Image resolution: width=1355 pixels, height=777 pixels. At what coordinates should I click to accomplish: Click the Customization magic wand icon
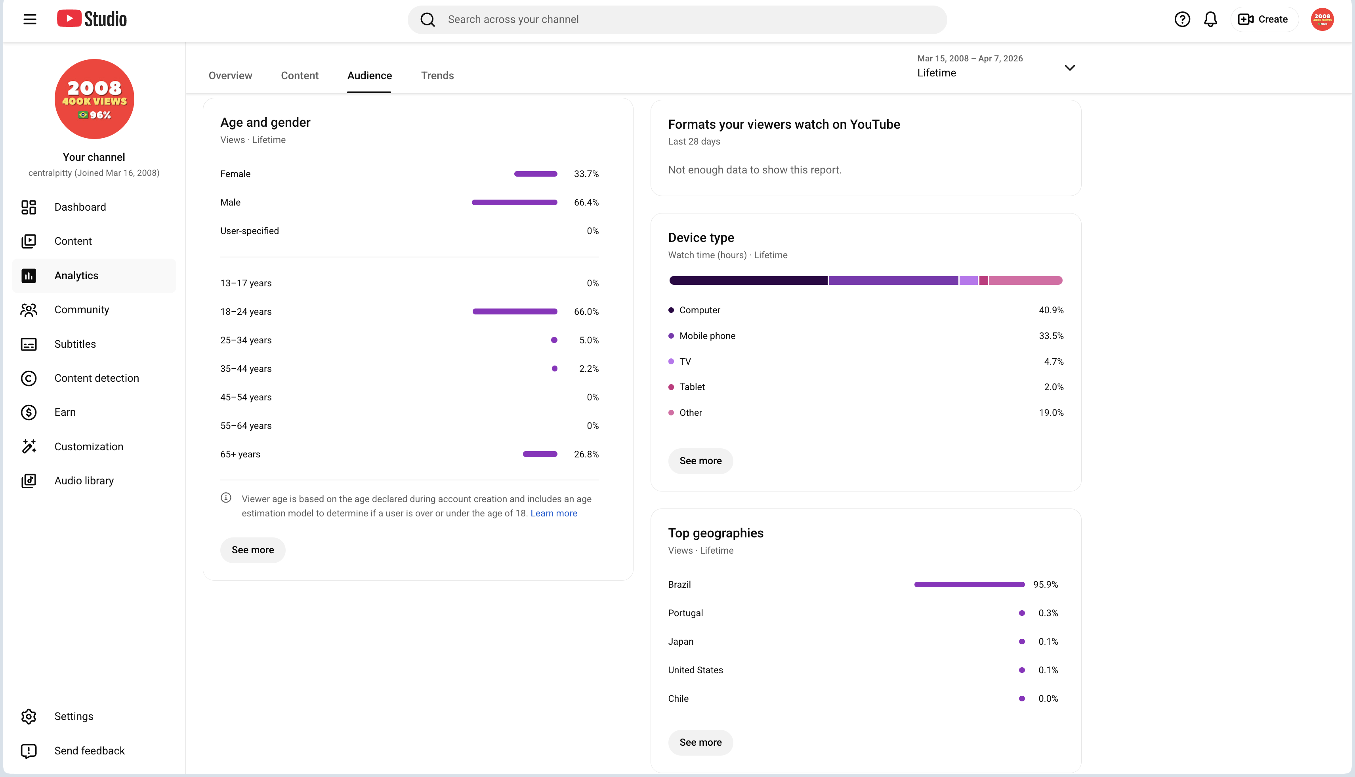click(x=29, y=447)
